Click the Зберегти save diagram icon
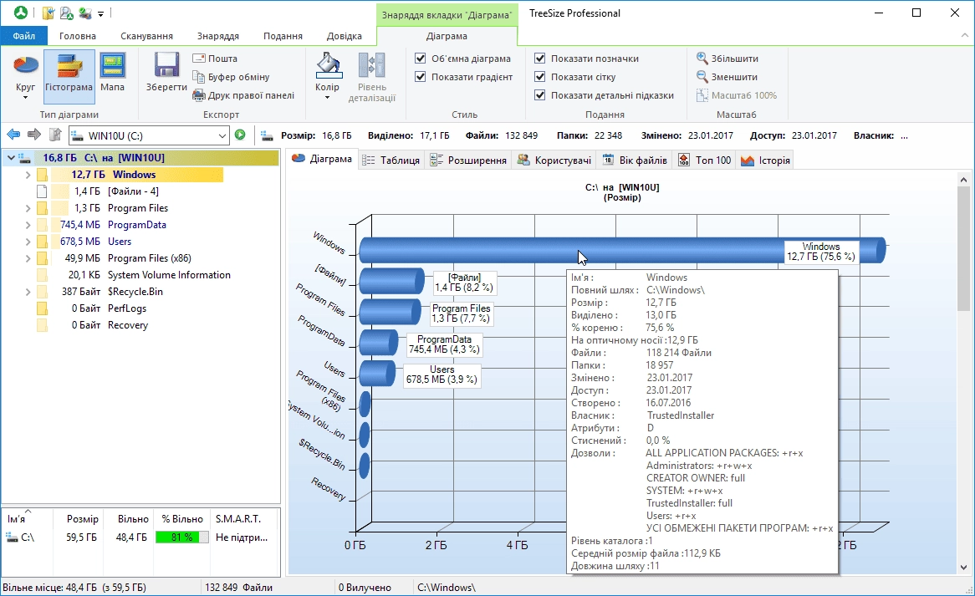This screenshot has height=596, width=975. pyautogui.click(x=166, y=64)
